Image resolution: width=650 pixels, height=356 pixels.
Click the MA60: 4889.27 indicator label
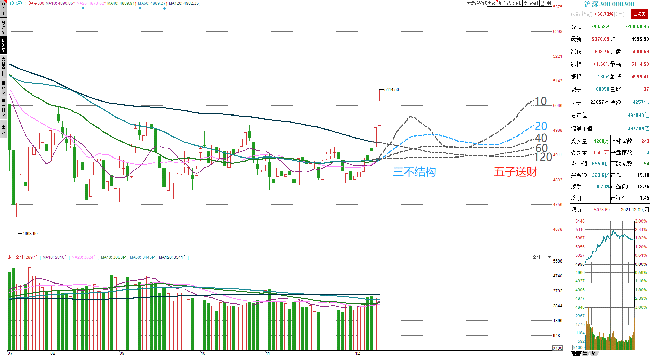pos(152,3)
